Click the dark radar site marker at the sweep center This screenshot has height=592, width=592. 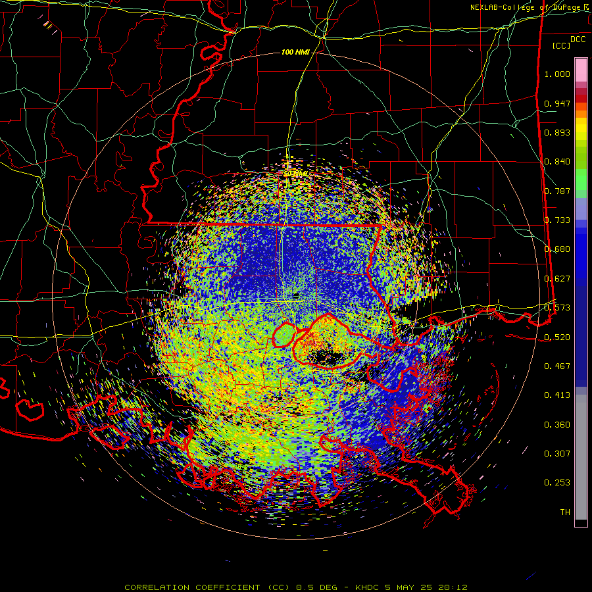click(x=296, y=295)
